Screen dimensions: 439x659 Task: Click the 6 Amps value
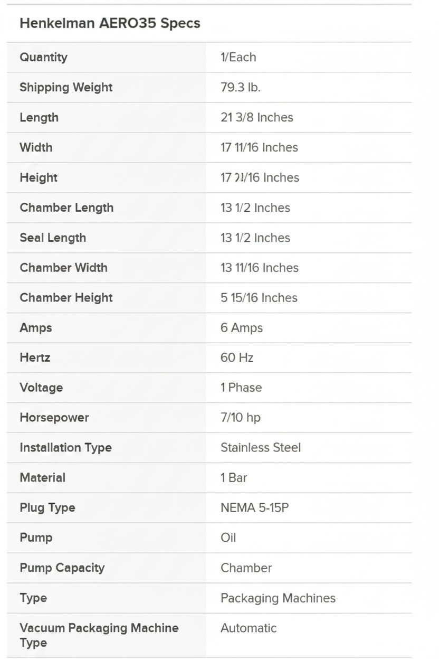[242, 328]
